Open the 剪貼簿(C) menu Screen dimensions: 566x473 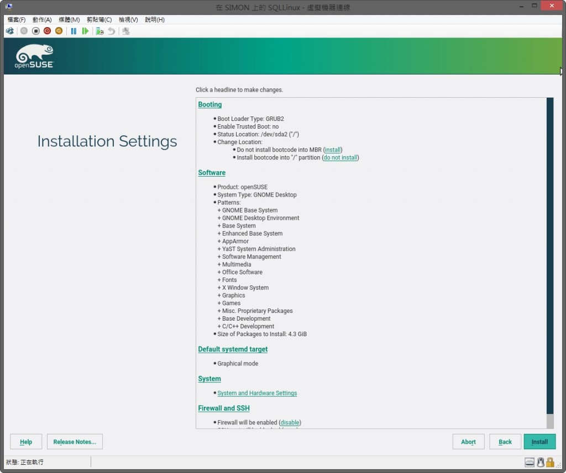tap(99, 19)
